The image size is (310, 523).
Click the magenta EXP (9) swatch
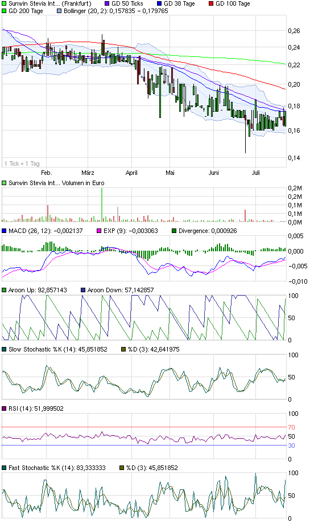click(99, 231)
